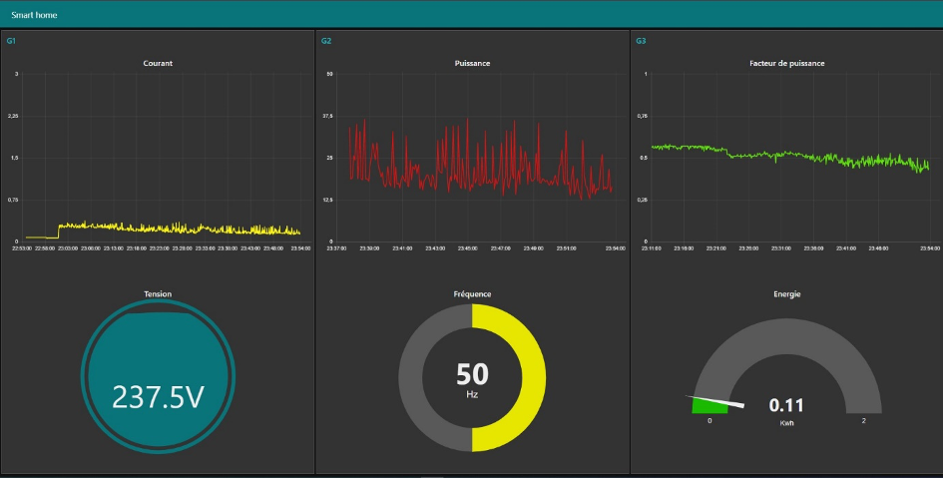Click the 237.5V reading in Tension gauge
The image size is (943, 478).
pyautogui.click(x=158, y=397)
